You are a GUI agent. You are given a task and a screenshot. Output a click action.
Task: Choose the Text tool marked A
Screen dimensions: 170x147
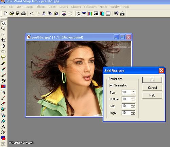point(3,127)
